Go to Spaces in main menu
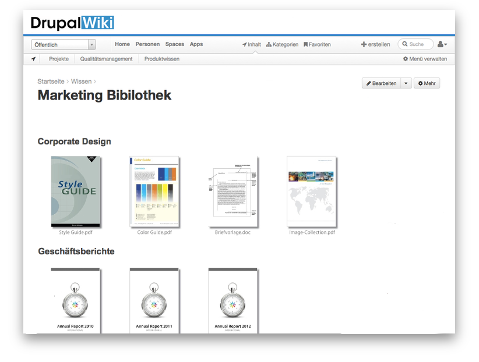 [x=174, y=44]
